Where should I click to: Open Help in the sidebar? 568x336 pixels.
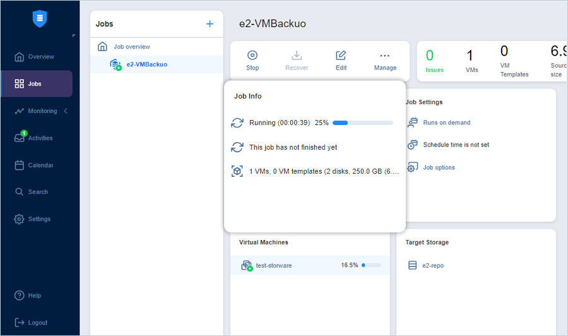[x=28, y=296]
